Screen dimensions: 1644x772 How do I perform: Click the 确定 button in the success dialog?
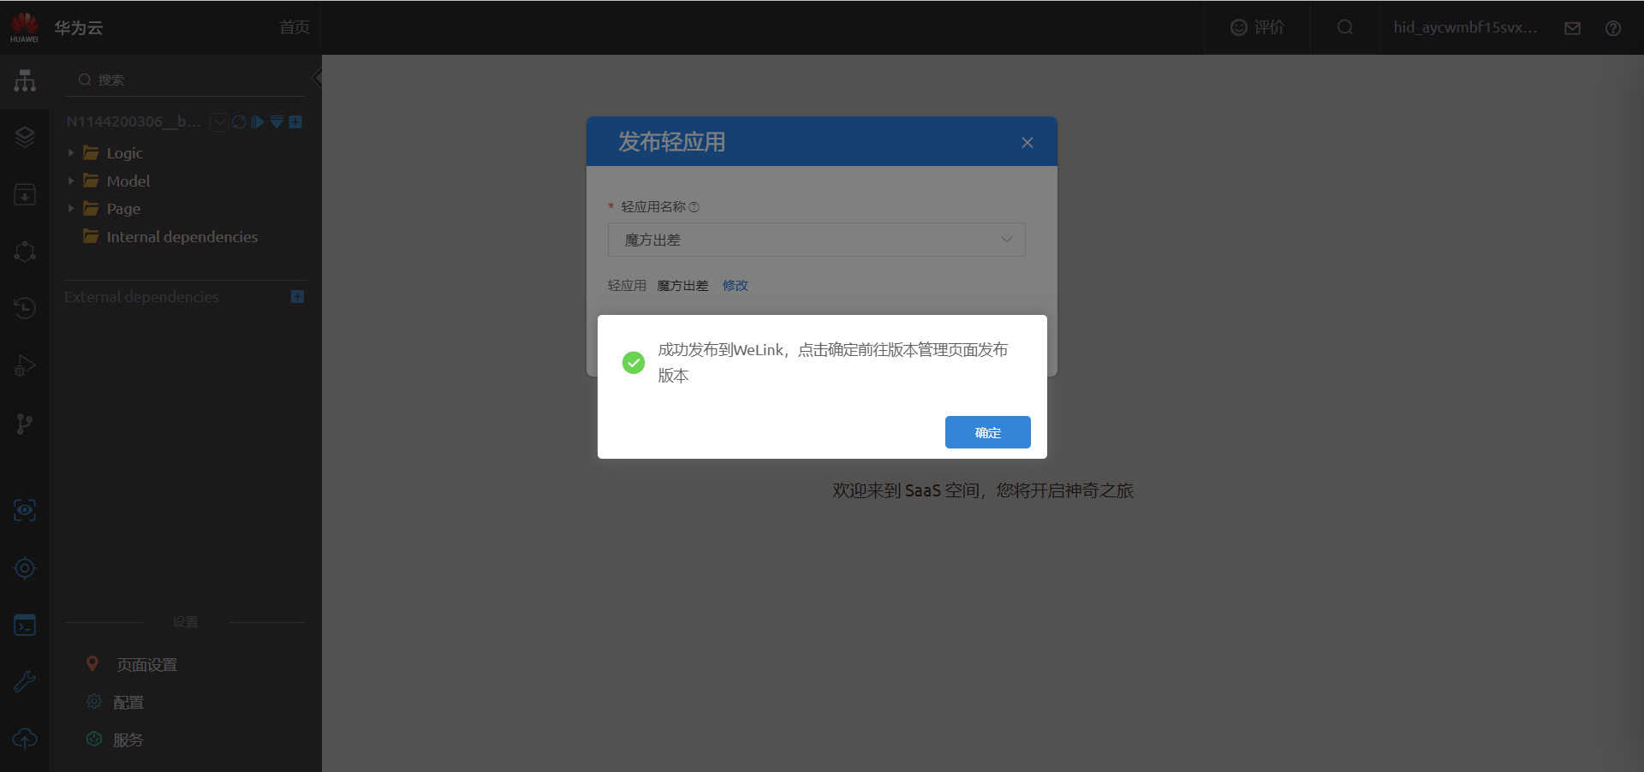click(987, 432)
